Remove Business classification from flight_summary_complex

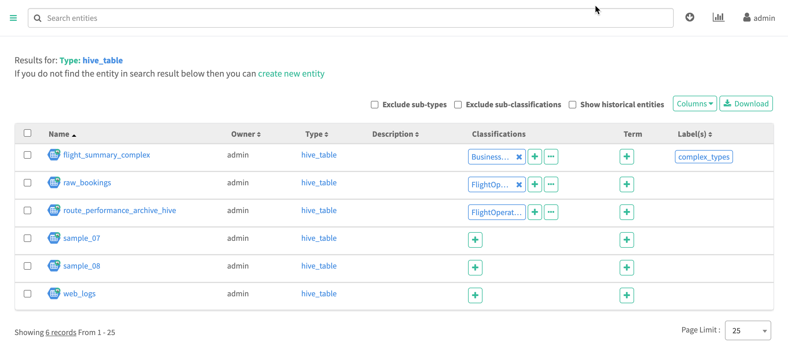tap(519, 157)
